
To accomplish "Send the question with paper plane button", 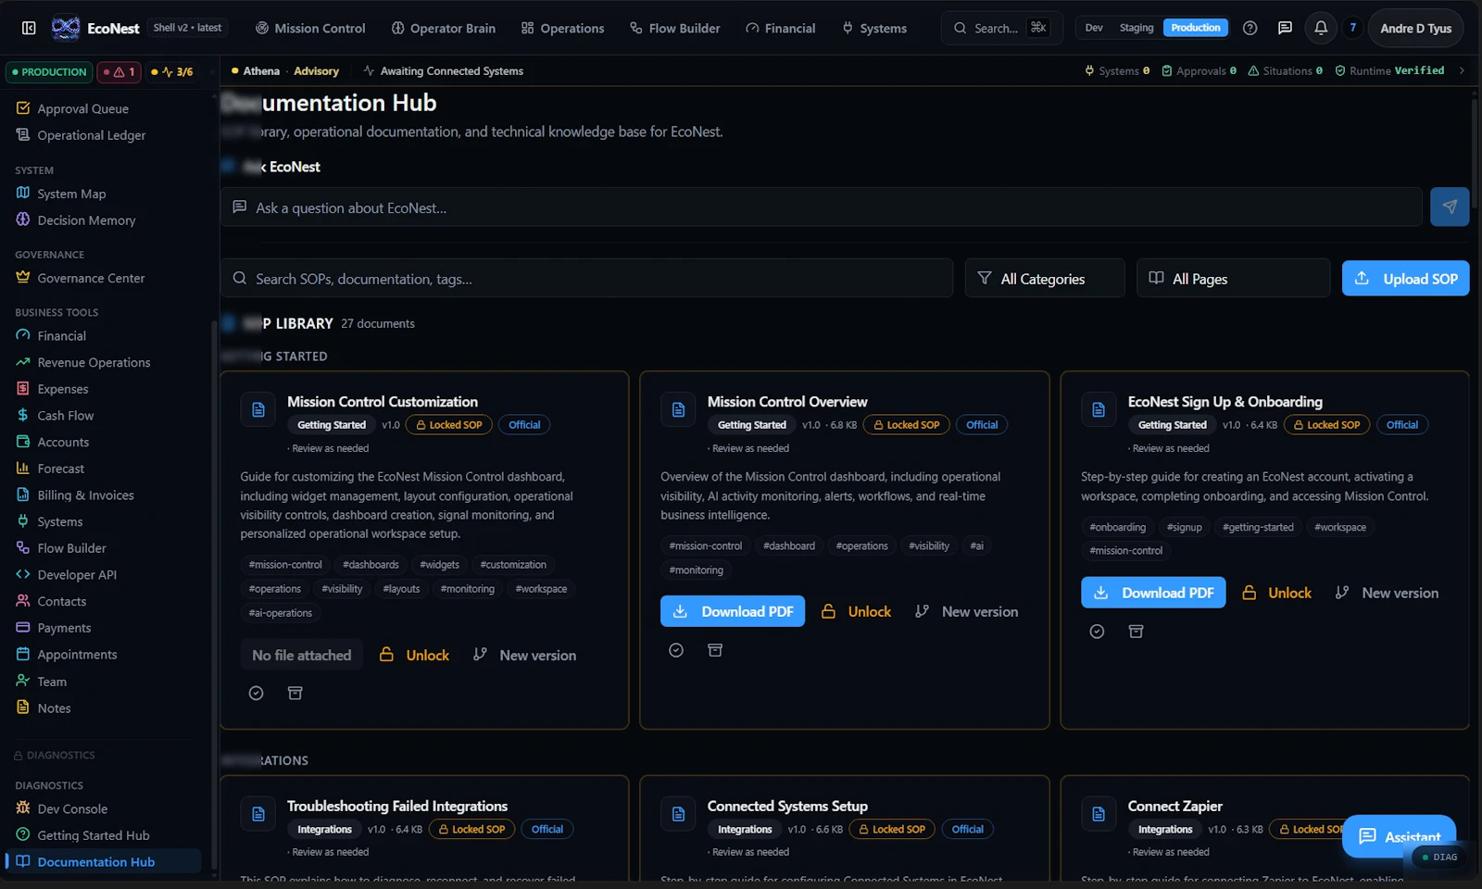I will (x=1450, y=207).
